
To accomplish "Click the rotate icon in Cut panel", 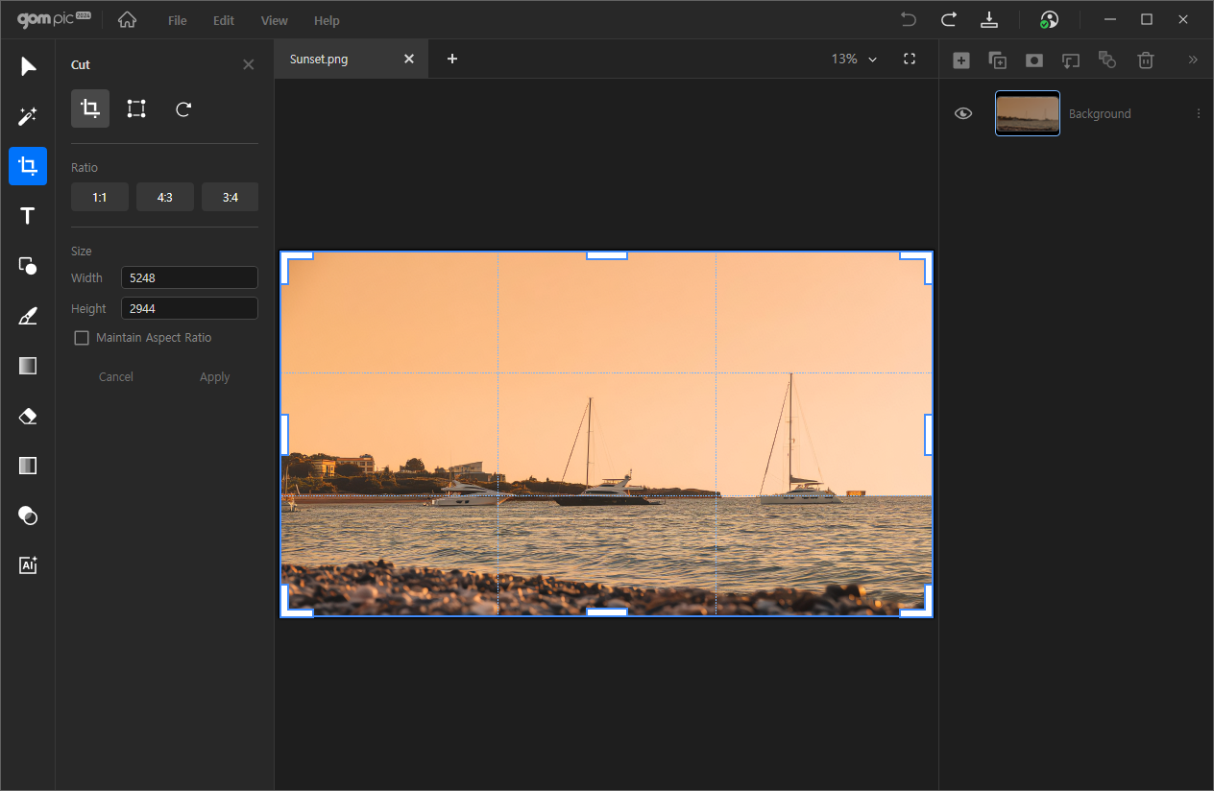I will (183, 108).
